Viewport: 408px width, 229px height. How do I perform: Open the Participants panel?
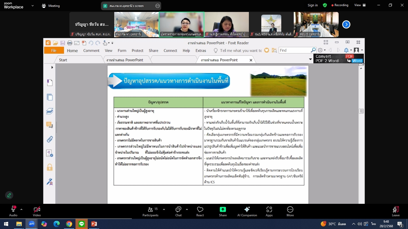pos(150,211)
